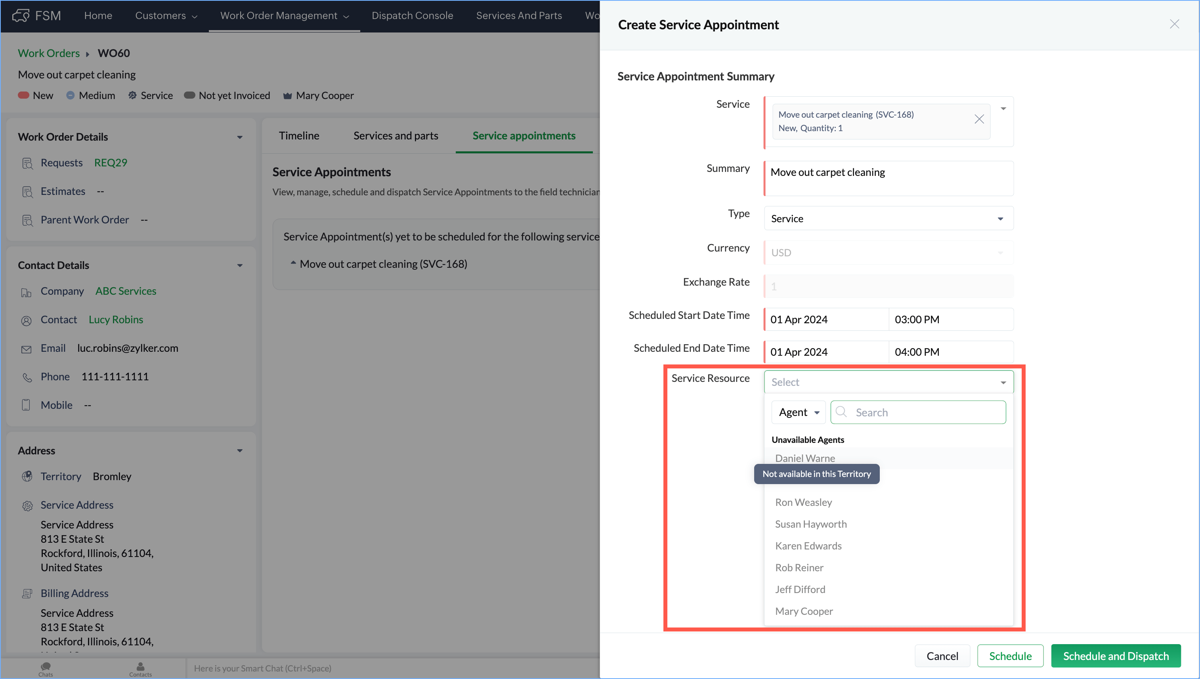
Task: Click the search magnifier icon in resource dropdown
Action: click(841, 412)
